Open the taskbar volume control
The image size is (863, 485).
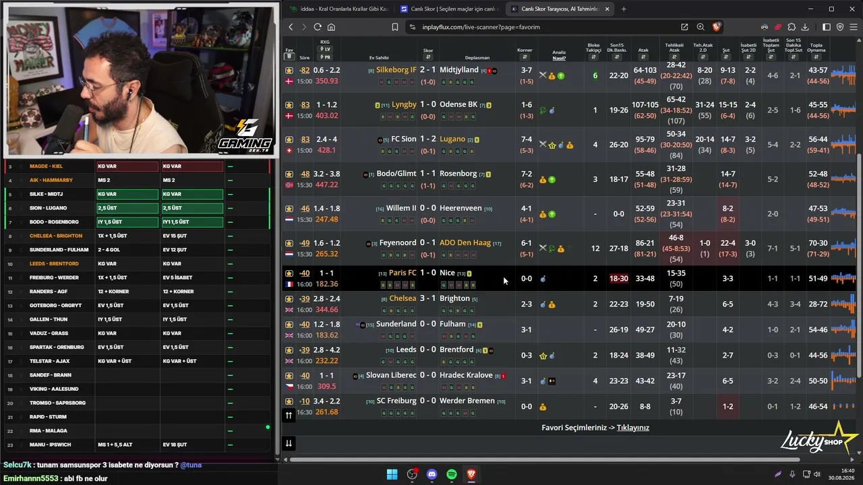817,474
